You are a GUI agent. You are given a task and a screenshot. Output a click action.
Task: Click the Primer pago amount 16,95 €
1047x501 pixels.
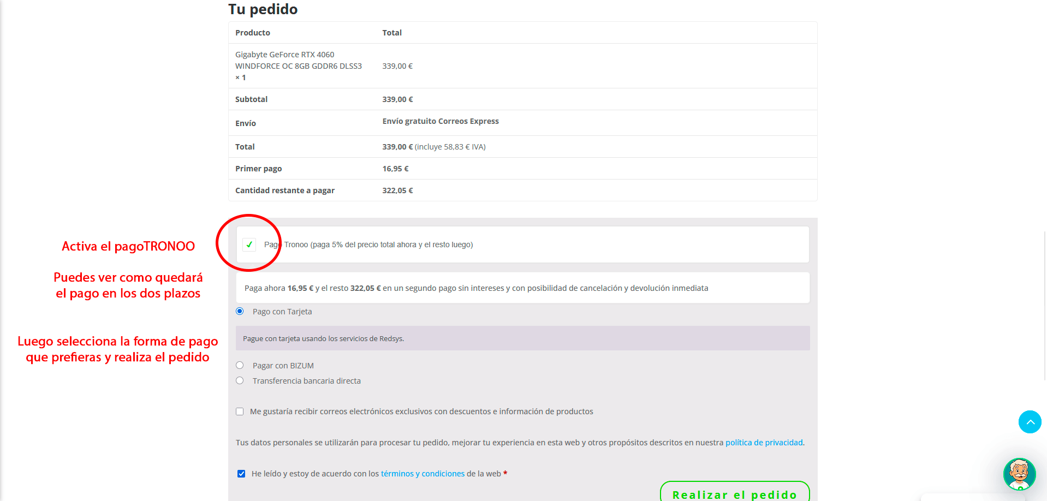point(395,169)
